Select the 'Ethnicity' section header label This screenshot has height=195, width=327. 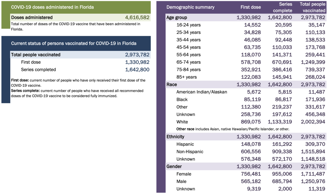coord(175,137)
